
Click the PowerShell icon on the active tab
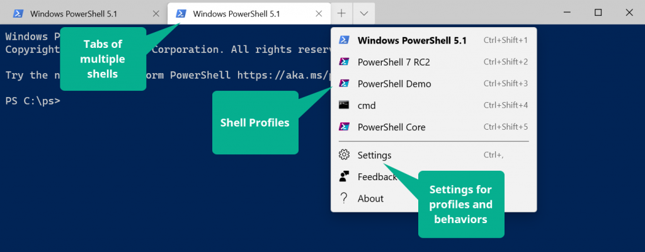[x=181, y=13]
